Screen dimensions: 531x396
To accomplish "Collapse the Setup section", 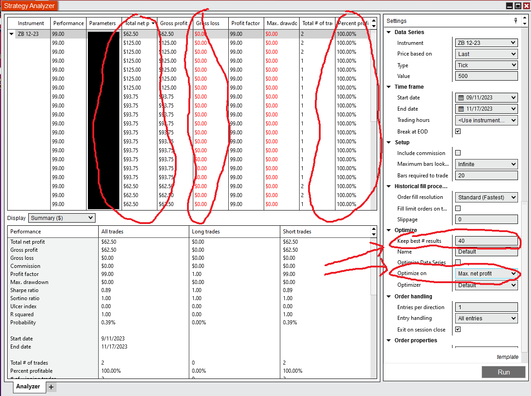I will coord(389,142).
